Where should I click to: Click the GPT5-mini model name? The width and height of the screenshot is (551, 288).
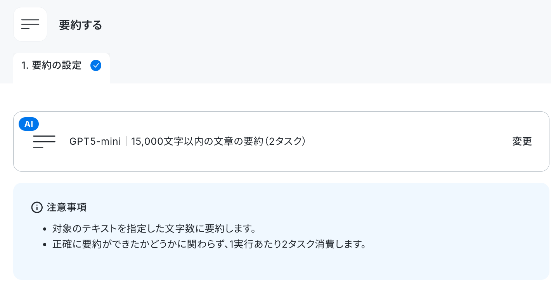(95, 142)
